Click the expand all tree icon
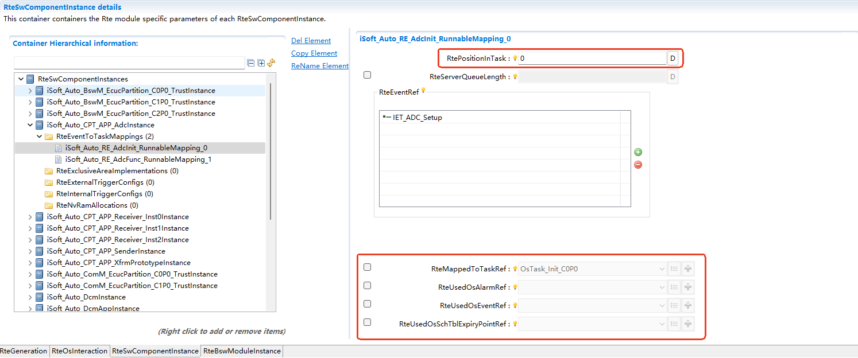 point(261,63)
